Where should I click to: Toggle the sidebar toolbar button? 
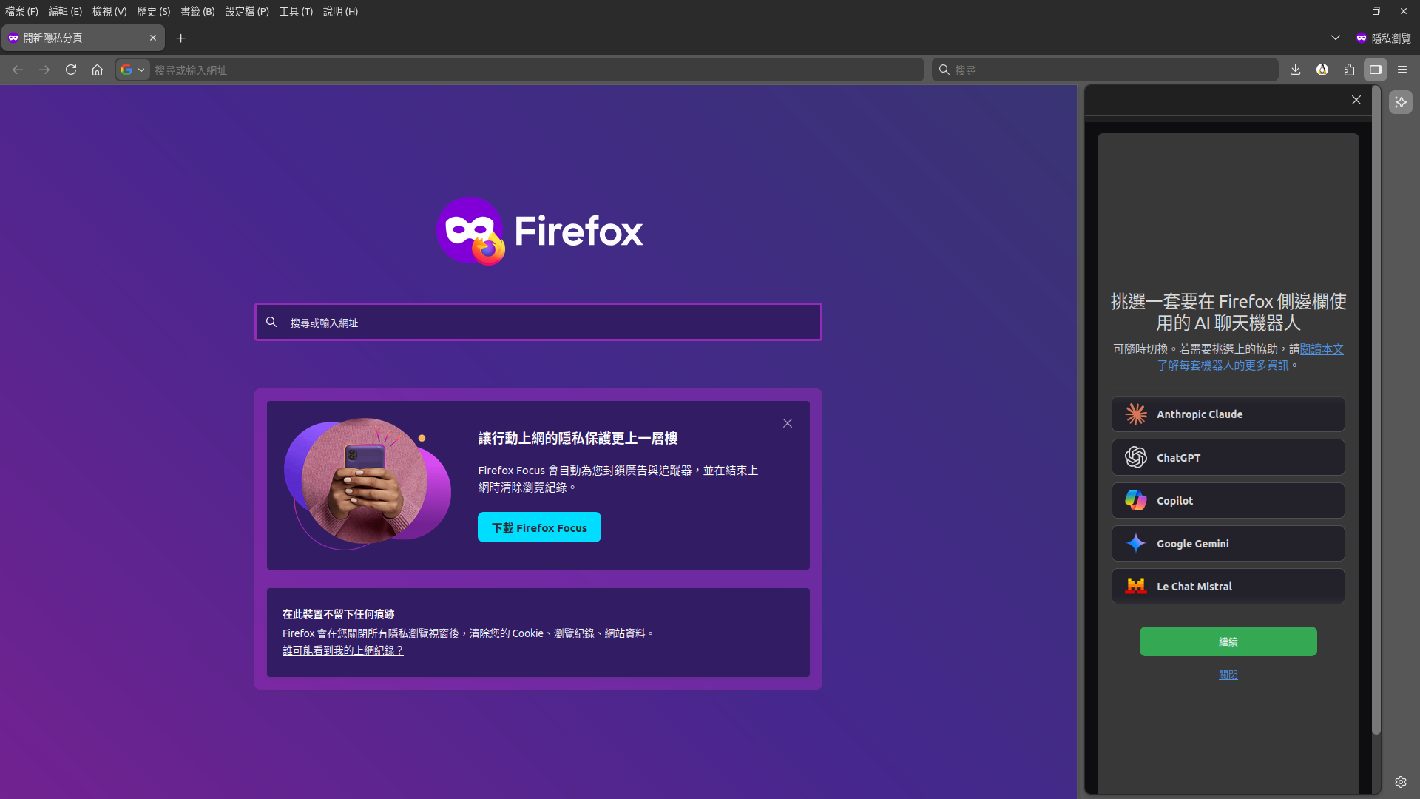tap(1376, 70)
